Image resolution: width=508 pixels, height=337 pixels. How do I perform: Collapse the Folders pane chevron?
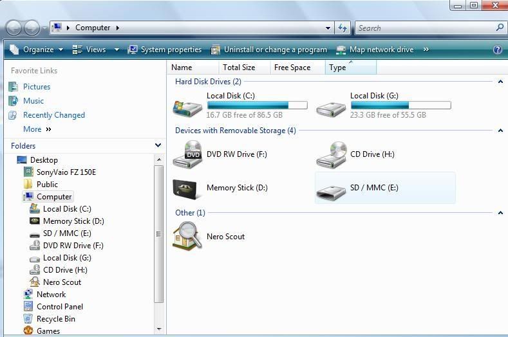pos(158,145)
